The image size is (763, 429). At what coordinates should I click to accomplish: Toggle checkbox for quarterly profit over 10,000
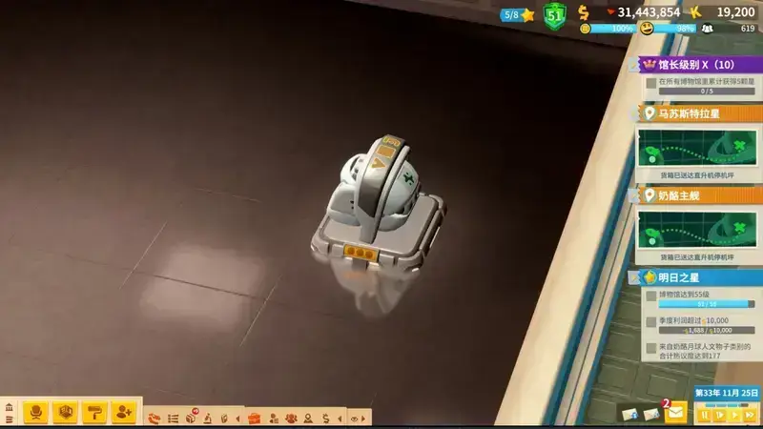coord(650,322)
